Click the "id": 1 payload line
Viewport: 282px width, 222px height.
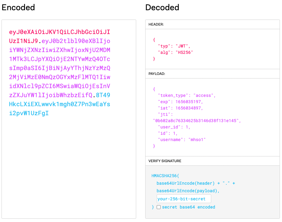point(168,134)
